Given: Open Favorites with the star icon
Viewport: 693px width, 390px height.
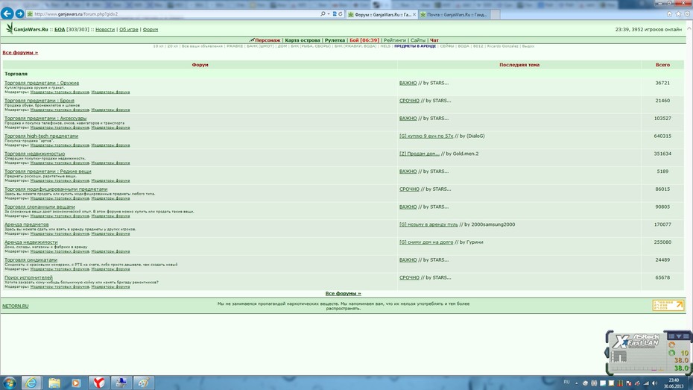Looking at the screenshot, I should click(x=678, y=14).
